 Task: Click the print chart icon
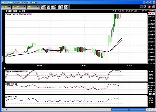59,7
